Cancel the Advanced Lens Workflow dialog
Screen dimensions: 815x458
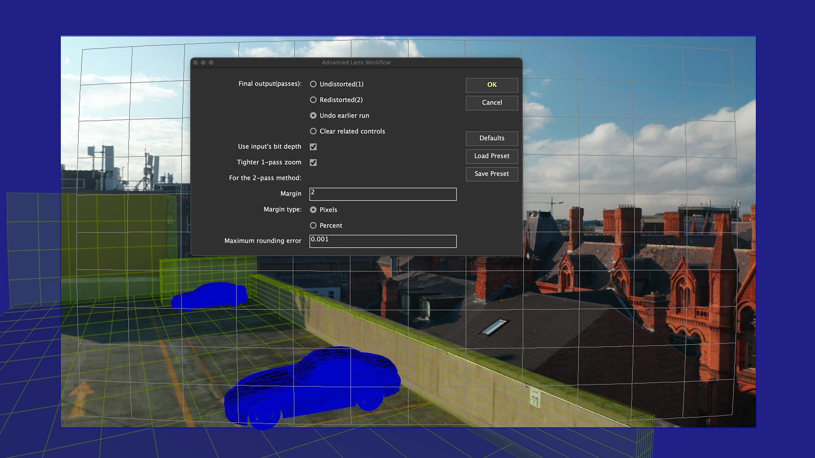click(492, 103)
